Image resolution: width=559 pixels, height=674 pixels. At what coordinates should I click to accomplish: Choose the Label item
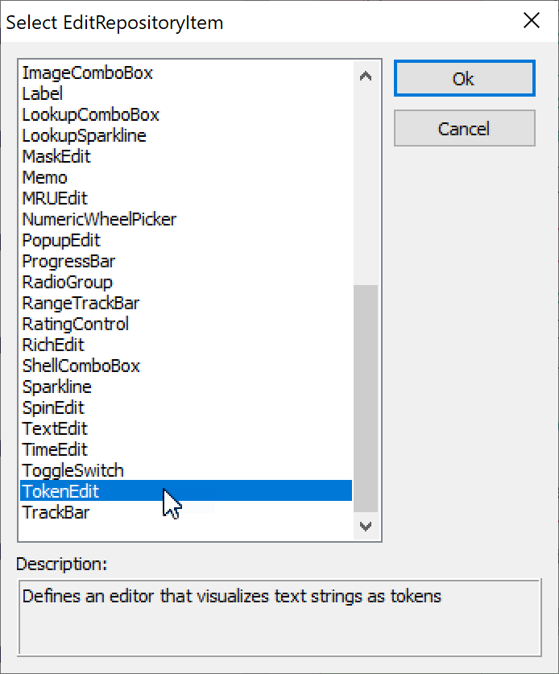coord(43,94)
